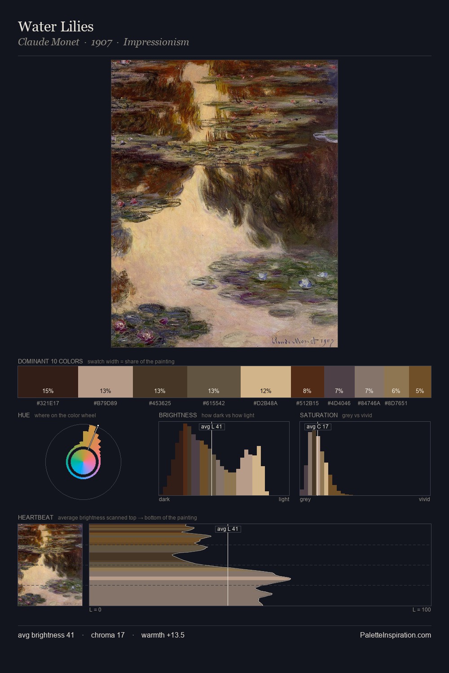Click the heartbeat 'average brightness scanned' caption
This screenshot has height=673, width=449.
pyautogui.click(x=128, y=518)
